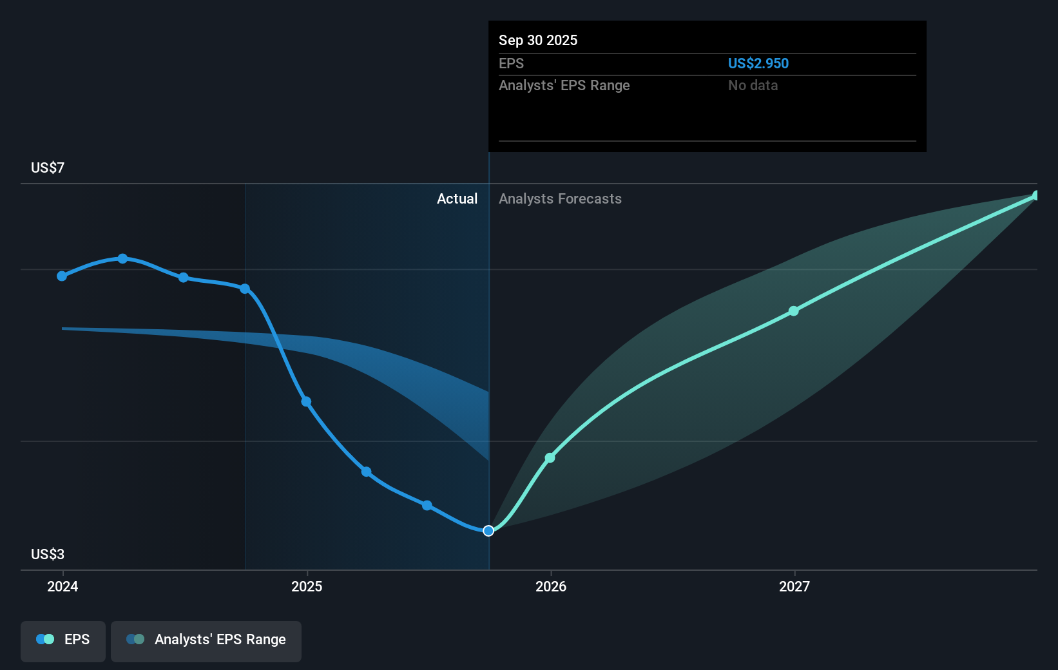Click the No data text in the tooltip

pyautogui.click(x=753, y=85)
